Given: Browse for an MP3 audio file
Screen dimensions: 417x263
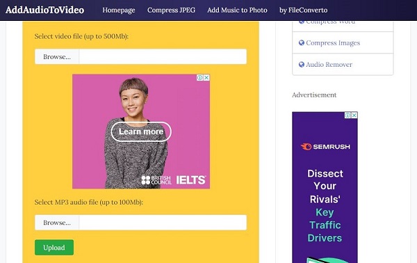Looking at the screenshot, I should click(x=57, y=223).
